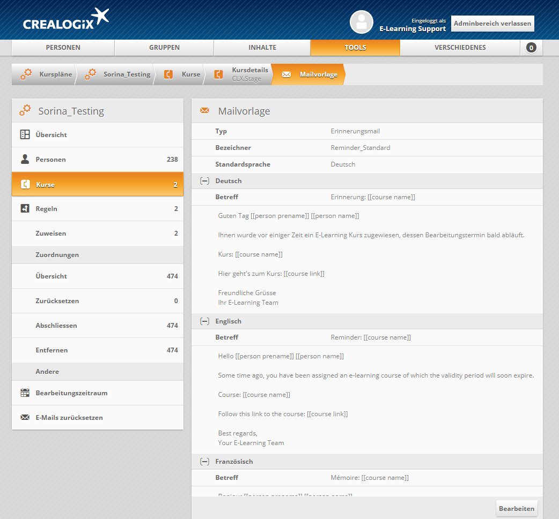This screenshot has height=519, width=559.
Task: Collapse the Englisch section
Action: coord(204,321)
